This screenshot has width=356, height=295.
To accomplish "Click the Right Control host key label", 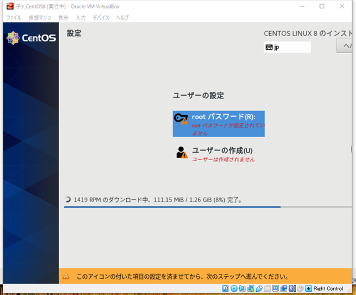I will [328, 288].
